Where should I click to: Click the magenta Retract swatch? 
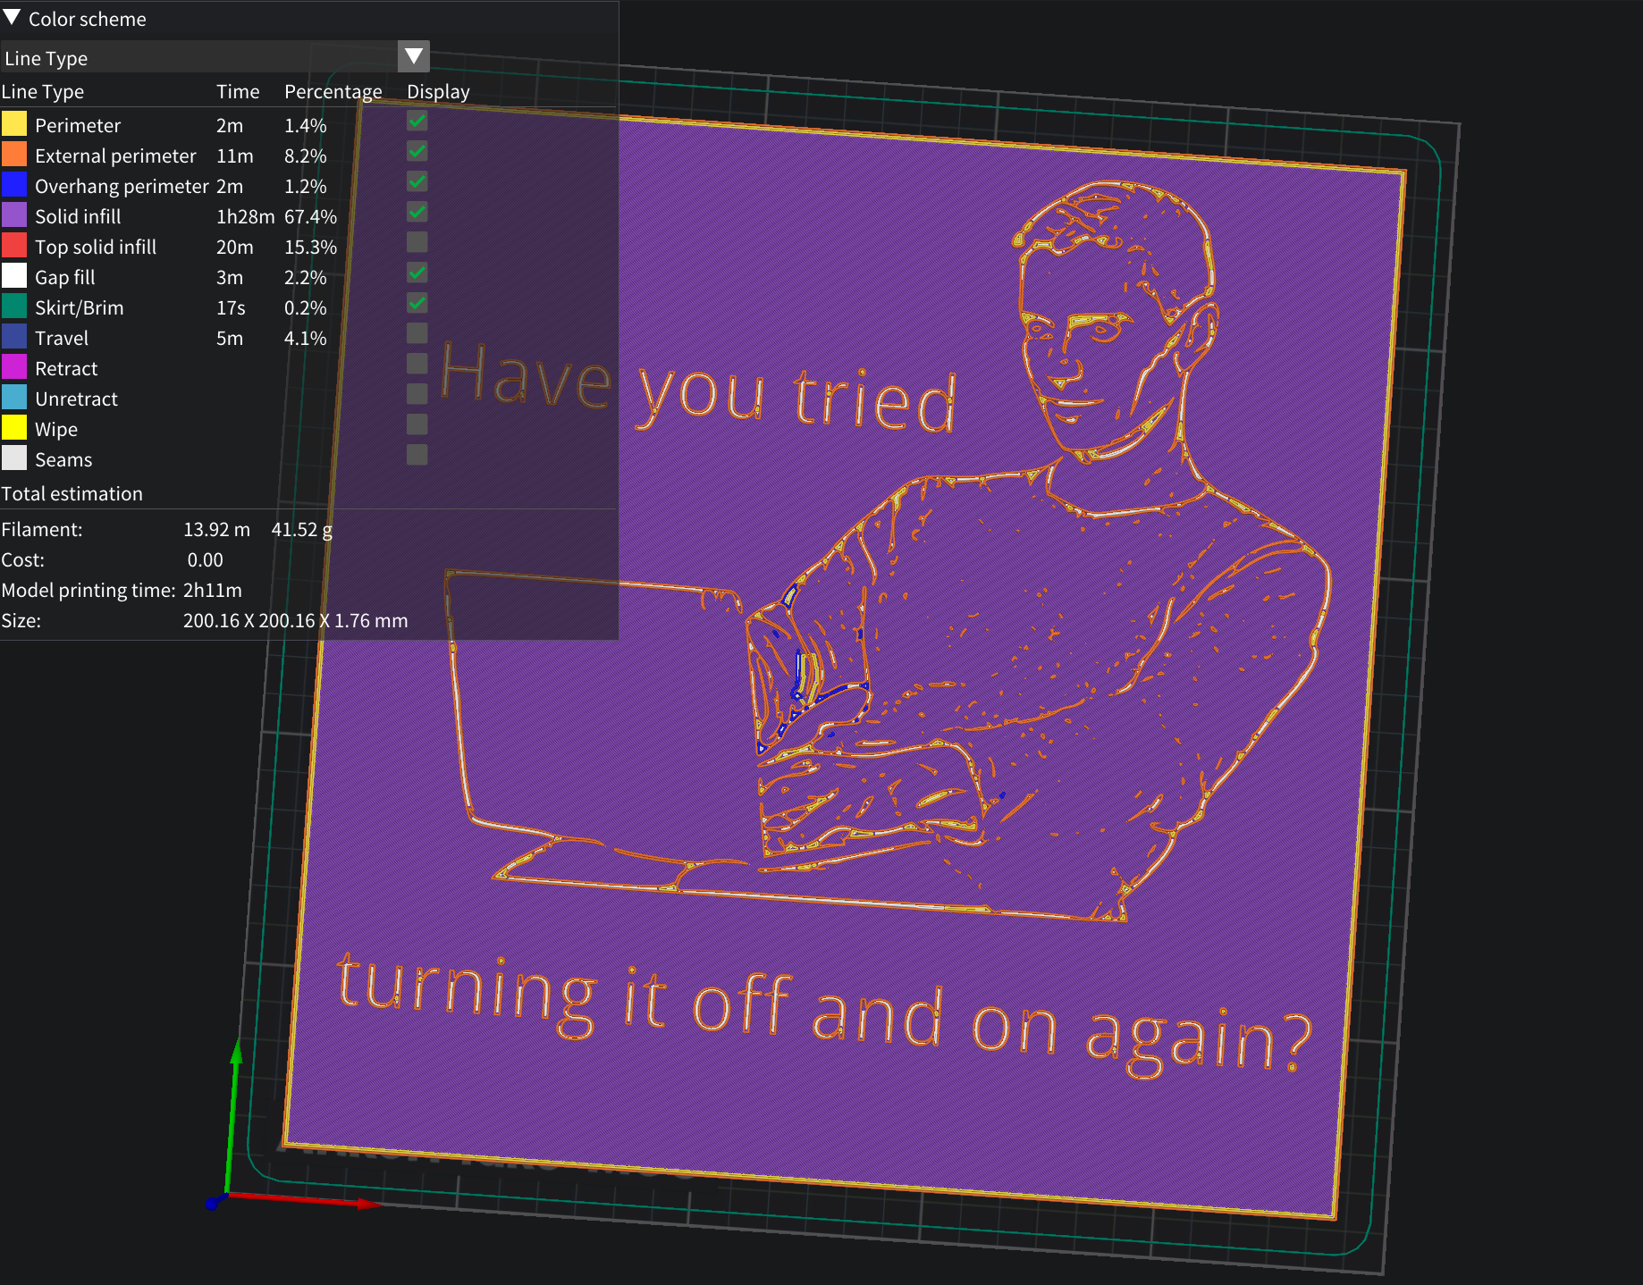coord(14,366)
